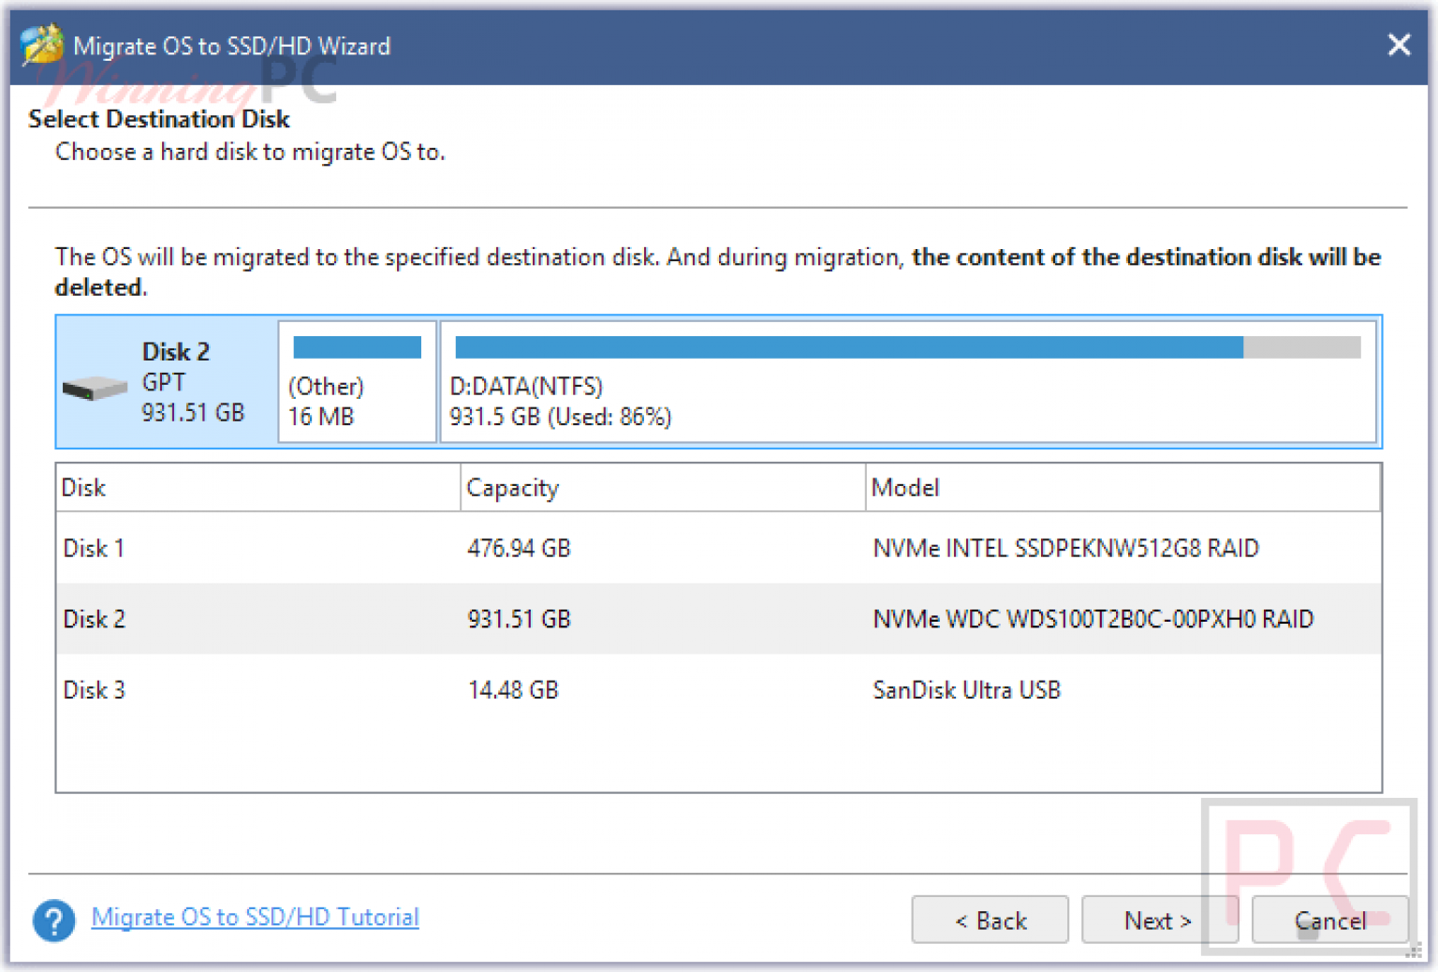
Task: Proceed with the Next button
Action: [1159, 920]
